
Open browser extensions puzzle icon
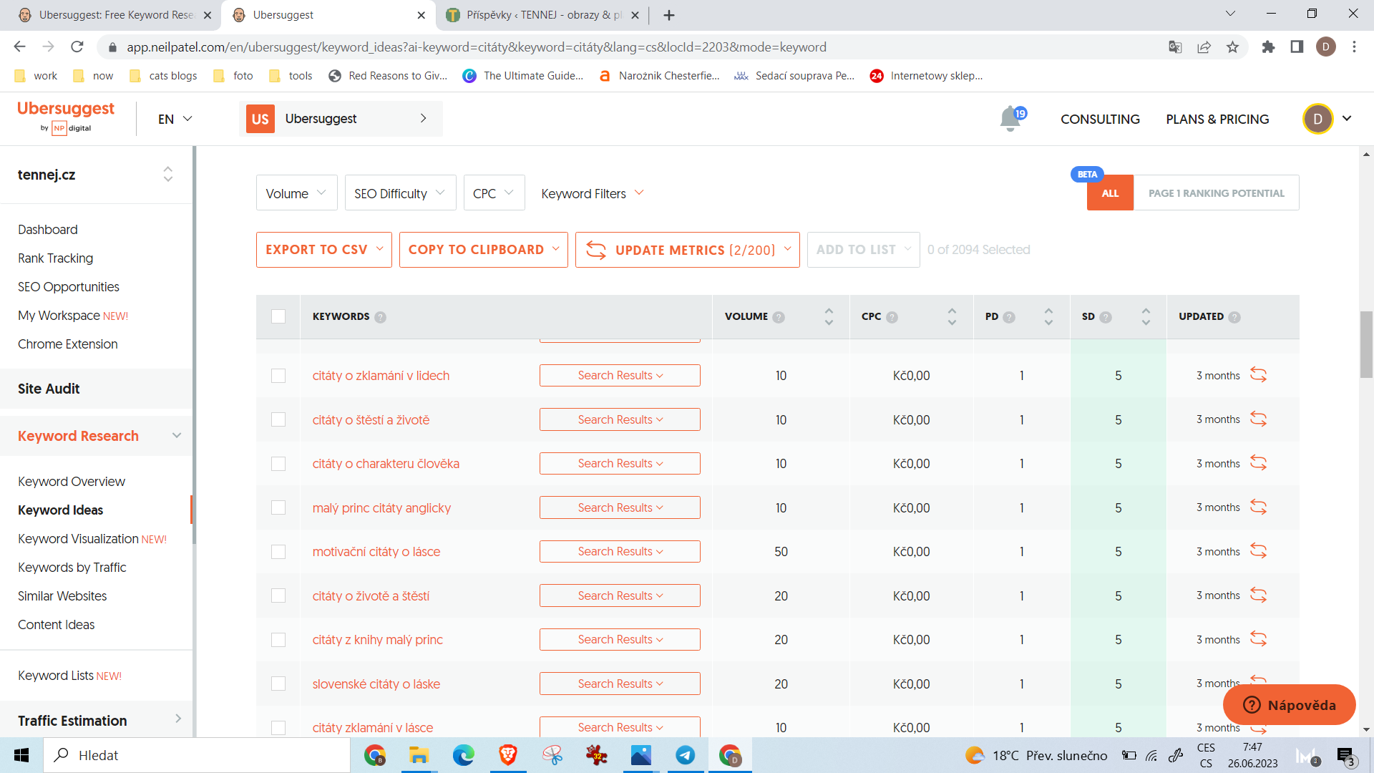[x=1268, y=47]
